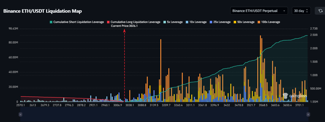The width and height of the screenshot is (325, 122).
Task: Click the 2960.1 price axis label
Action: coord(105,105)
